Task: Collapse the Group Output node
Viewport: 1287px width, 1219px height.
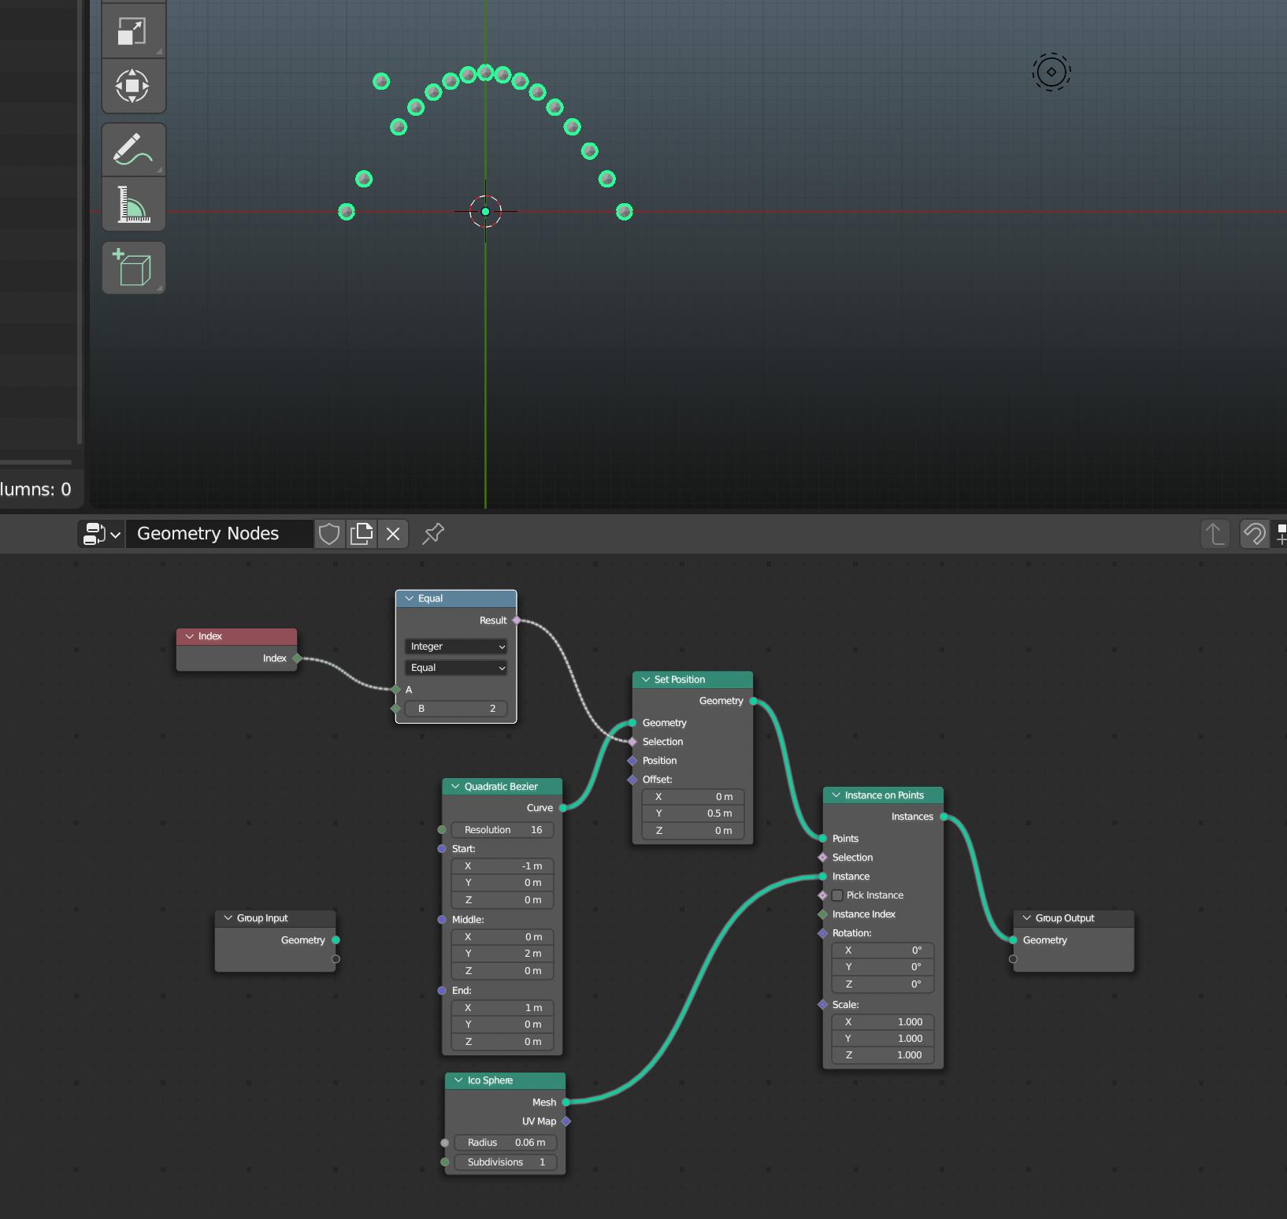Action: click(x=1026, y=918)
